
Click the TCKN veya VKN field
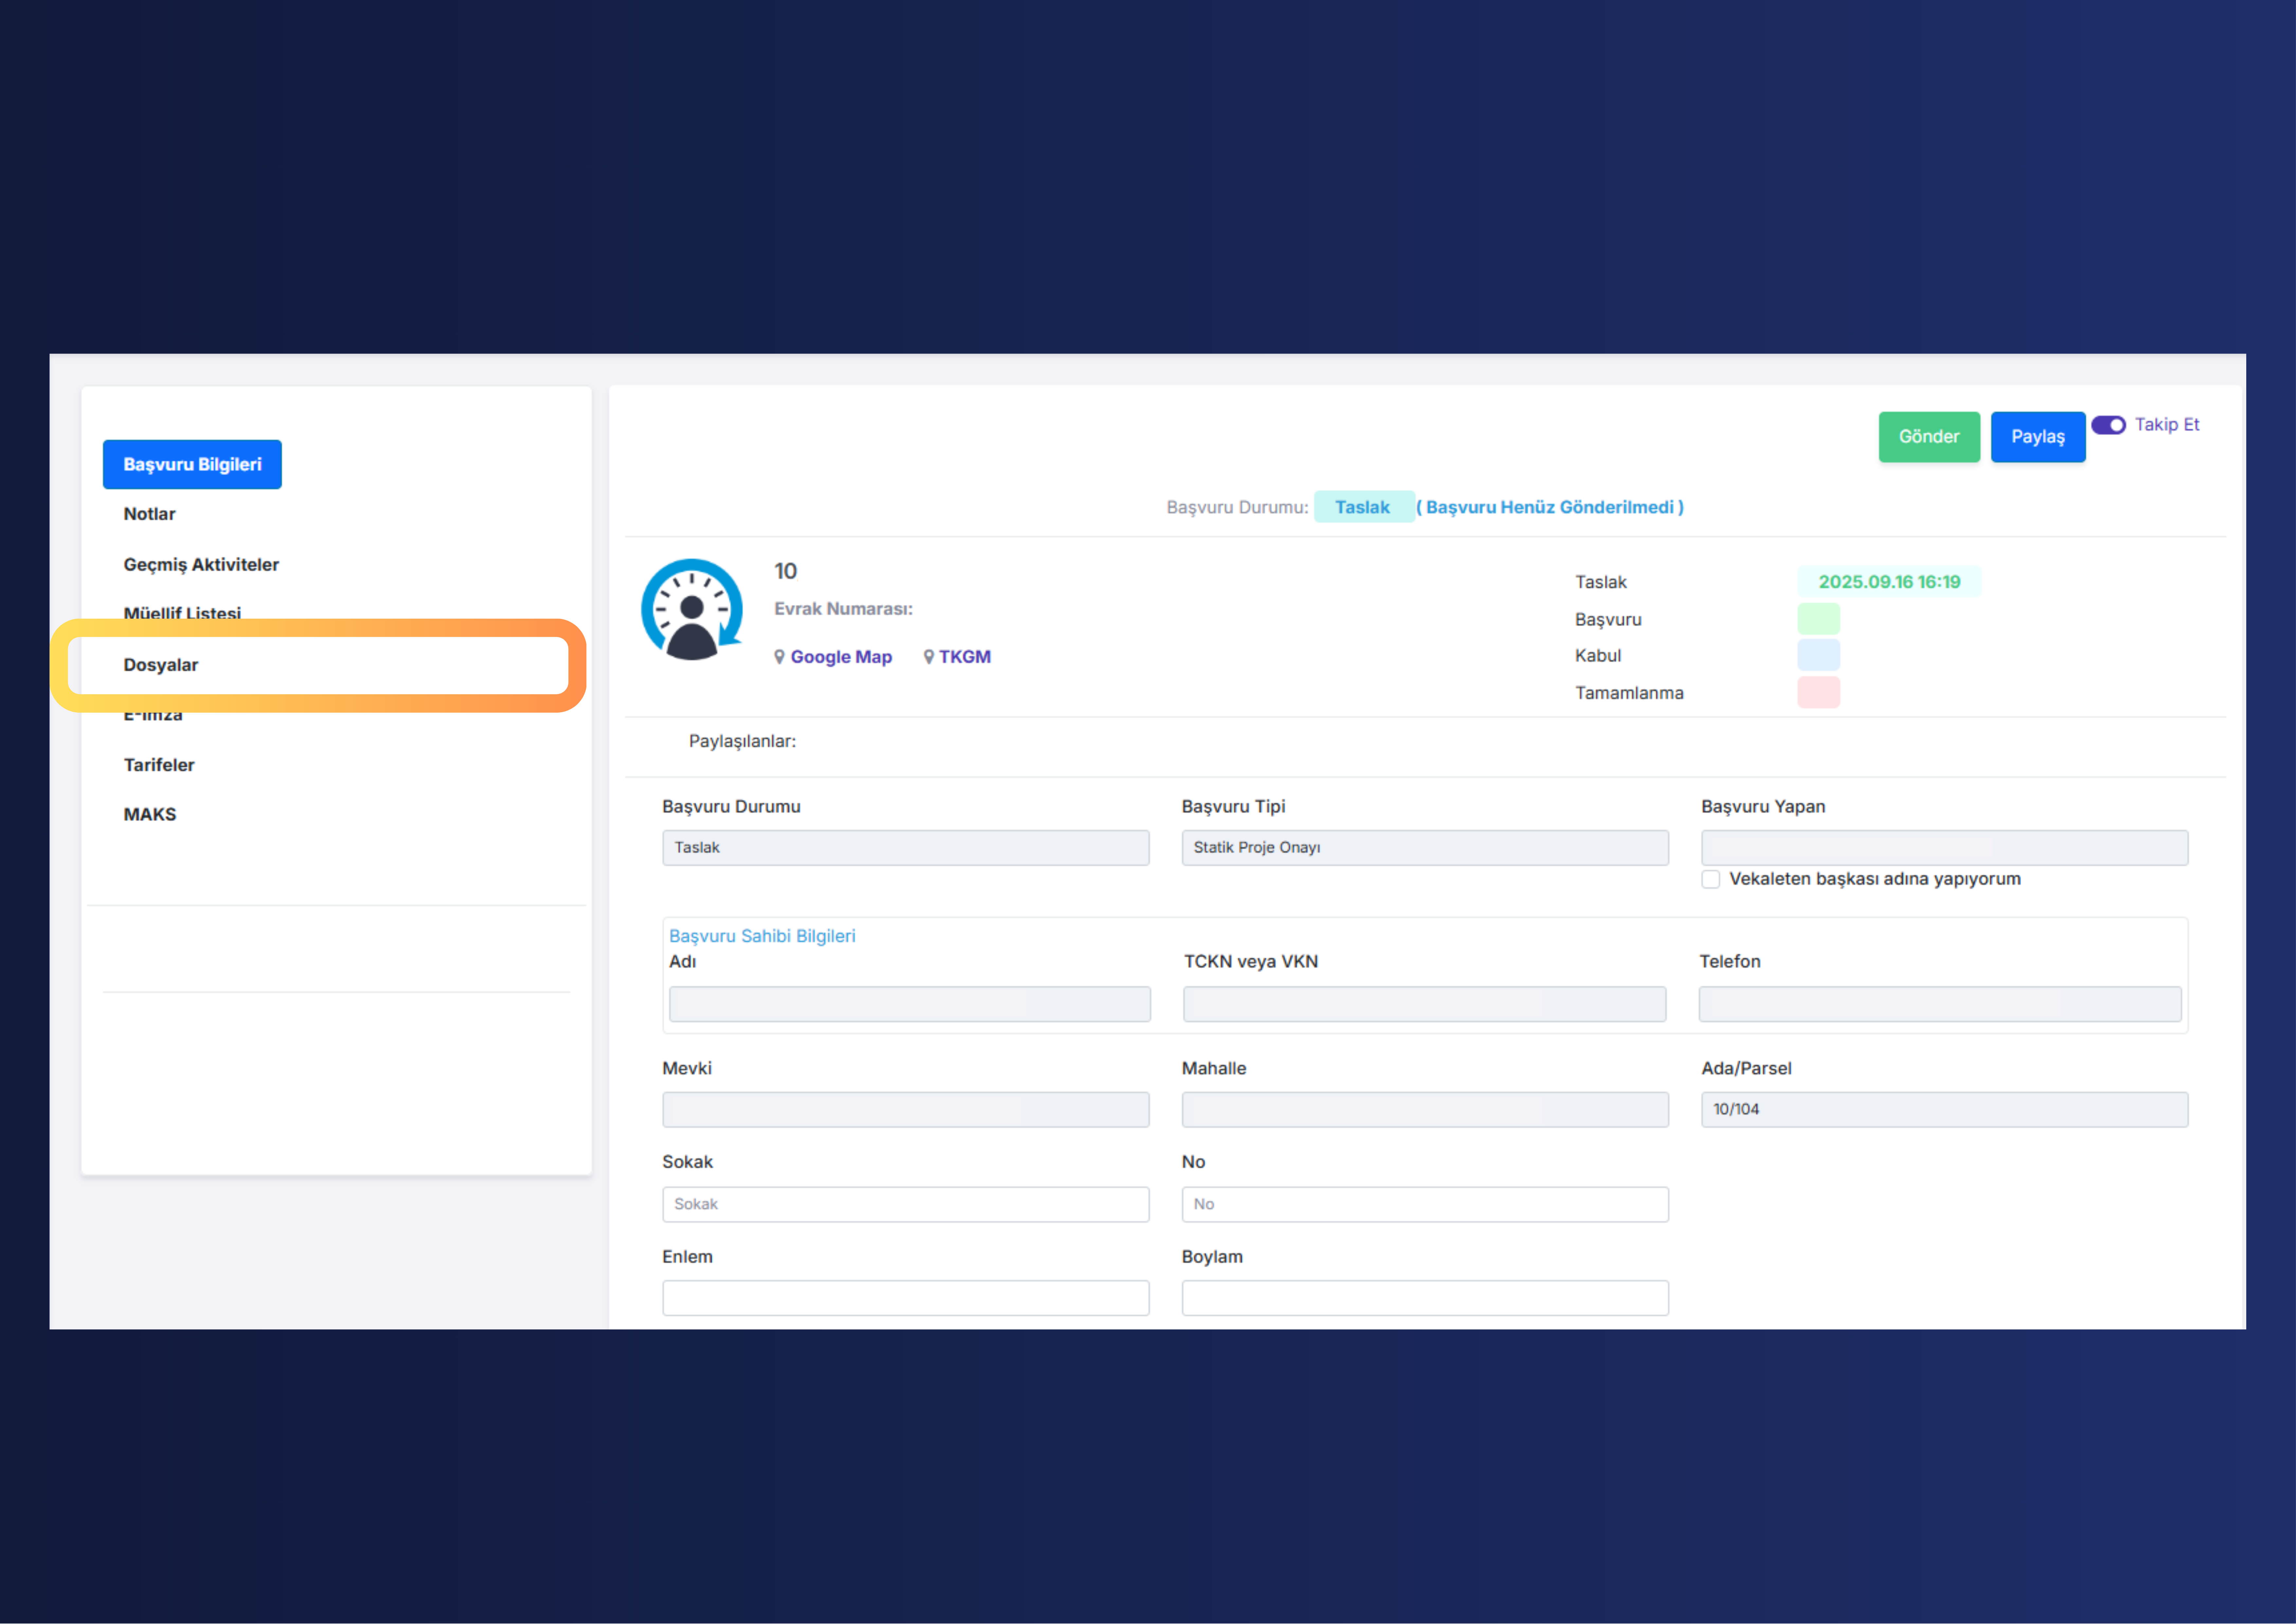(x=1425, y=1005)
